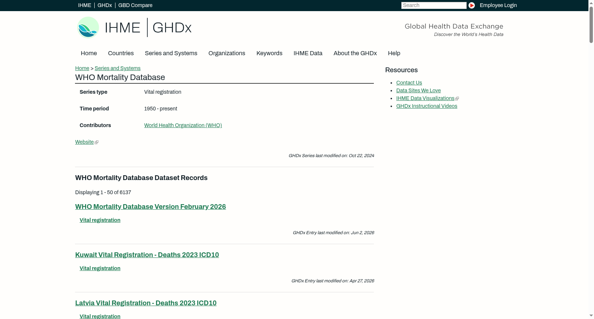Screen dimensions: 594x319
Task: Open Data Sites We Love link
Action: (418, 90)
